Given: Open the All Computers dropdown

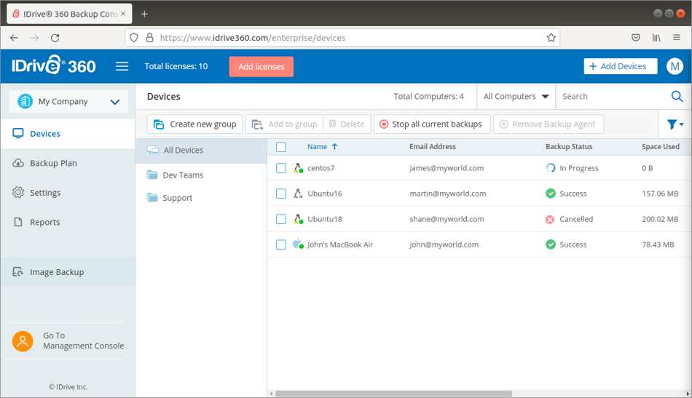Looking at the screenshot, I should (516, 96).
